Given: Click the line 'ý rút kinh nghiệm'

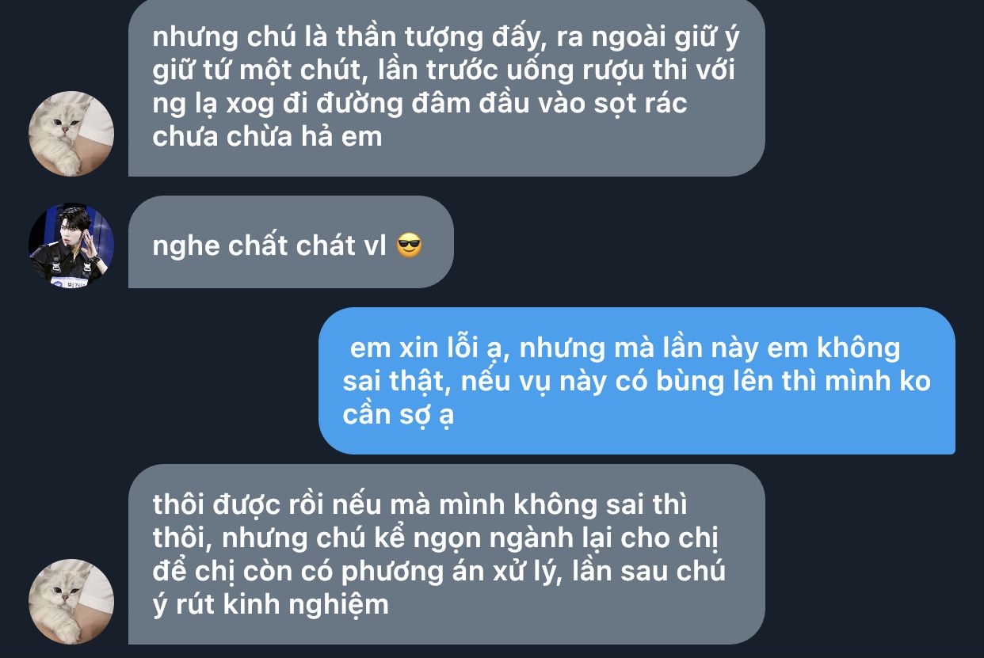Looking at the screenshot, I should pos(270,606).
